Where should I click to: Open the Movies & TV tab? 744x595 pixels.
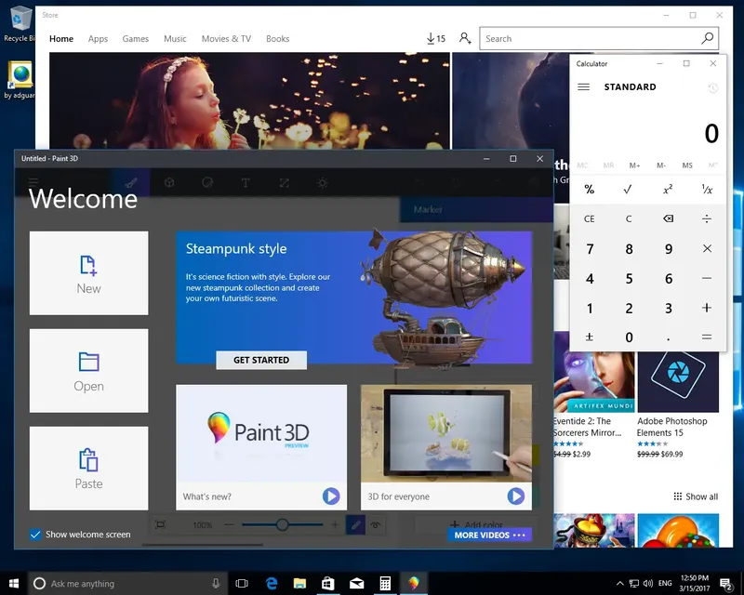point(226,39)
